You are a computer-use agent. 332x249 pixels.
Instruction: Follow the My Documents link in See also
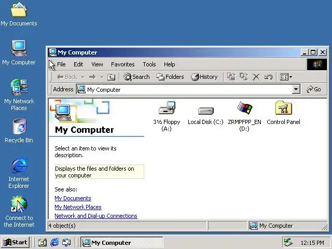(73, 198)
